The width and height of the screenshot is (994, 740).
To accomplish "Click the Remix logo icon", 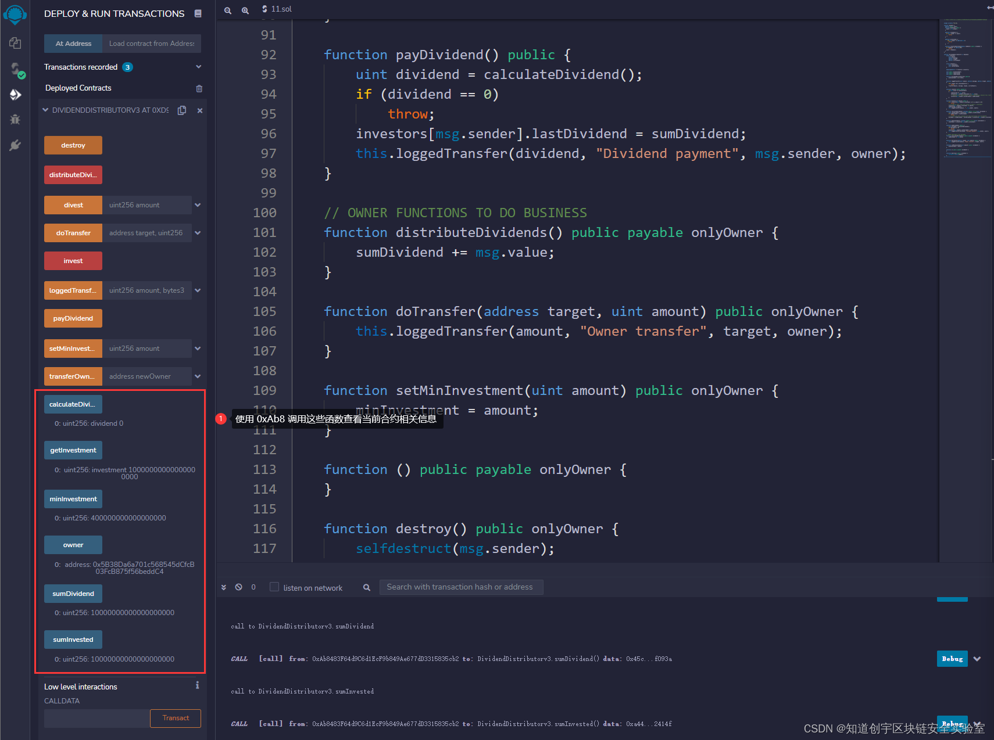I will (x=15, y=15).
